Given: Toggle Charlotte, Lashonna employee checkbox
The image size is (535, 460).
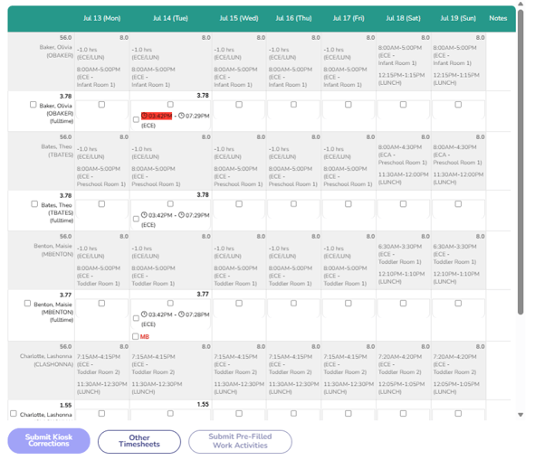Looking at the screenshot, I should (14, 414).
